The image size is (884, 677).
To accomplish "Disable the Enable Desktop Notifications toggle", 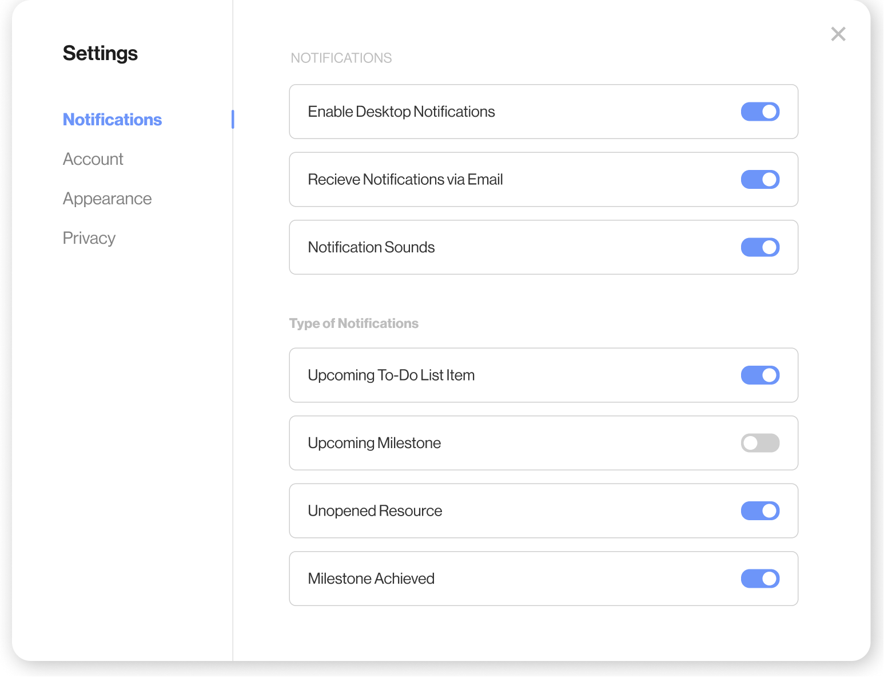I will [x=760, y=112].
